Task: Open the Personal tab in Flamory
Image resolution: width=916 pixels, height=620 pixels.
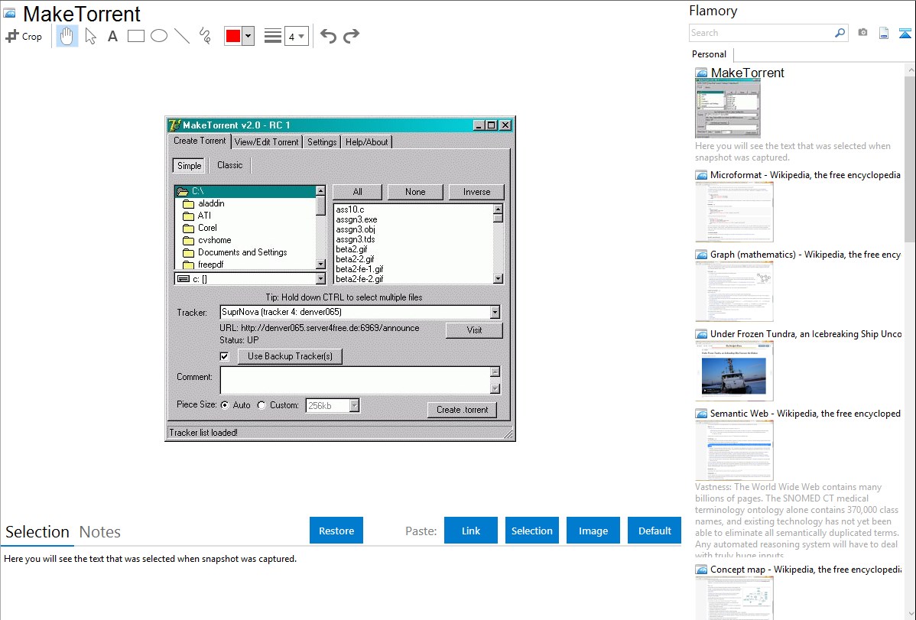Action: click(710, 54)
